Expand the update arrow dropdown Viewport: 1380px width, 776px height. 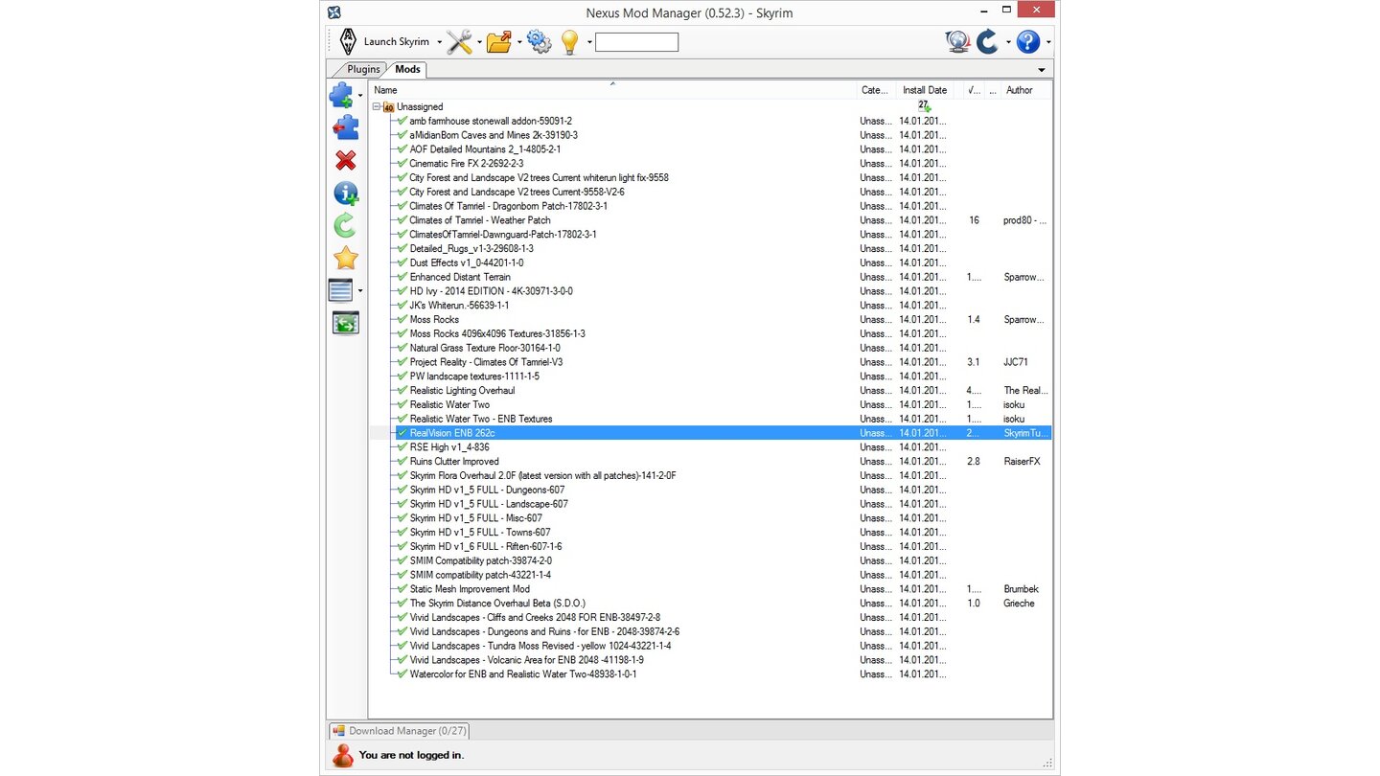coord(1008,42)
